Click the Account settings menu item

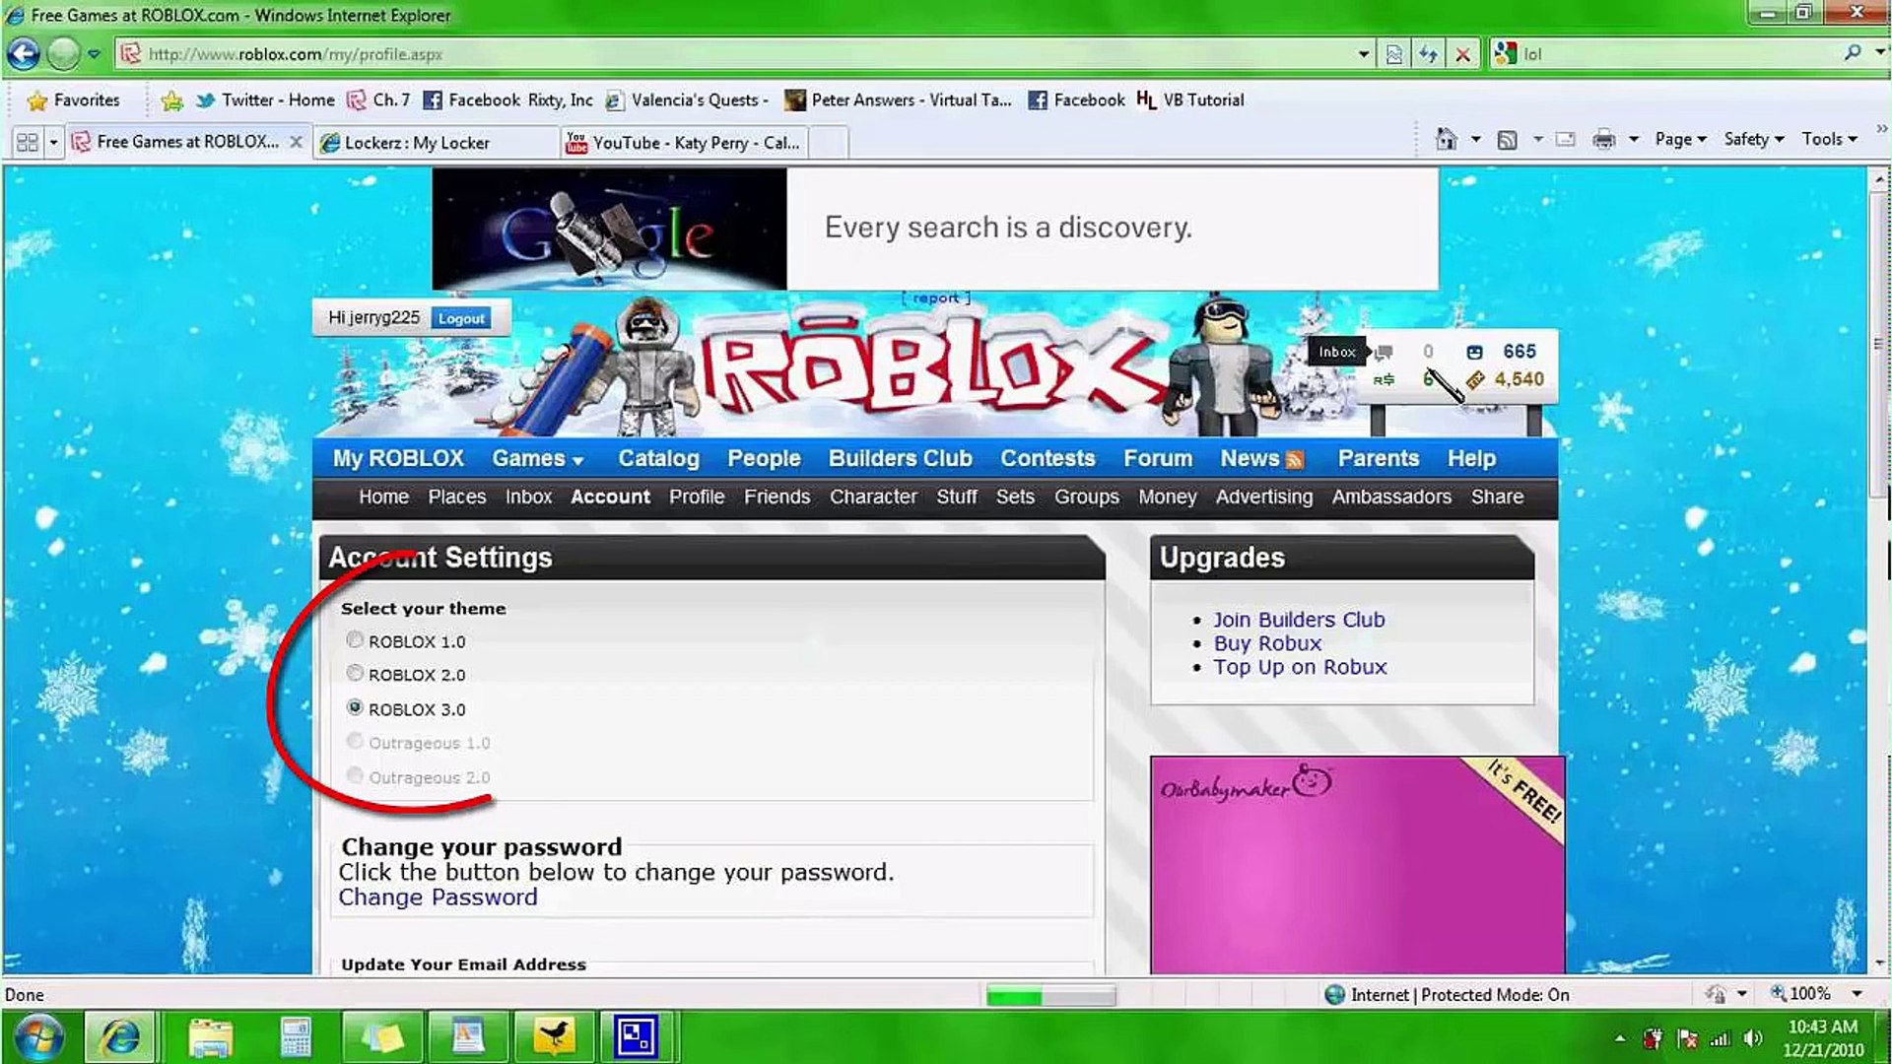tap(609, 497)
